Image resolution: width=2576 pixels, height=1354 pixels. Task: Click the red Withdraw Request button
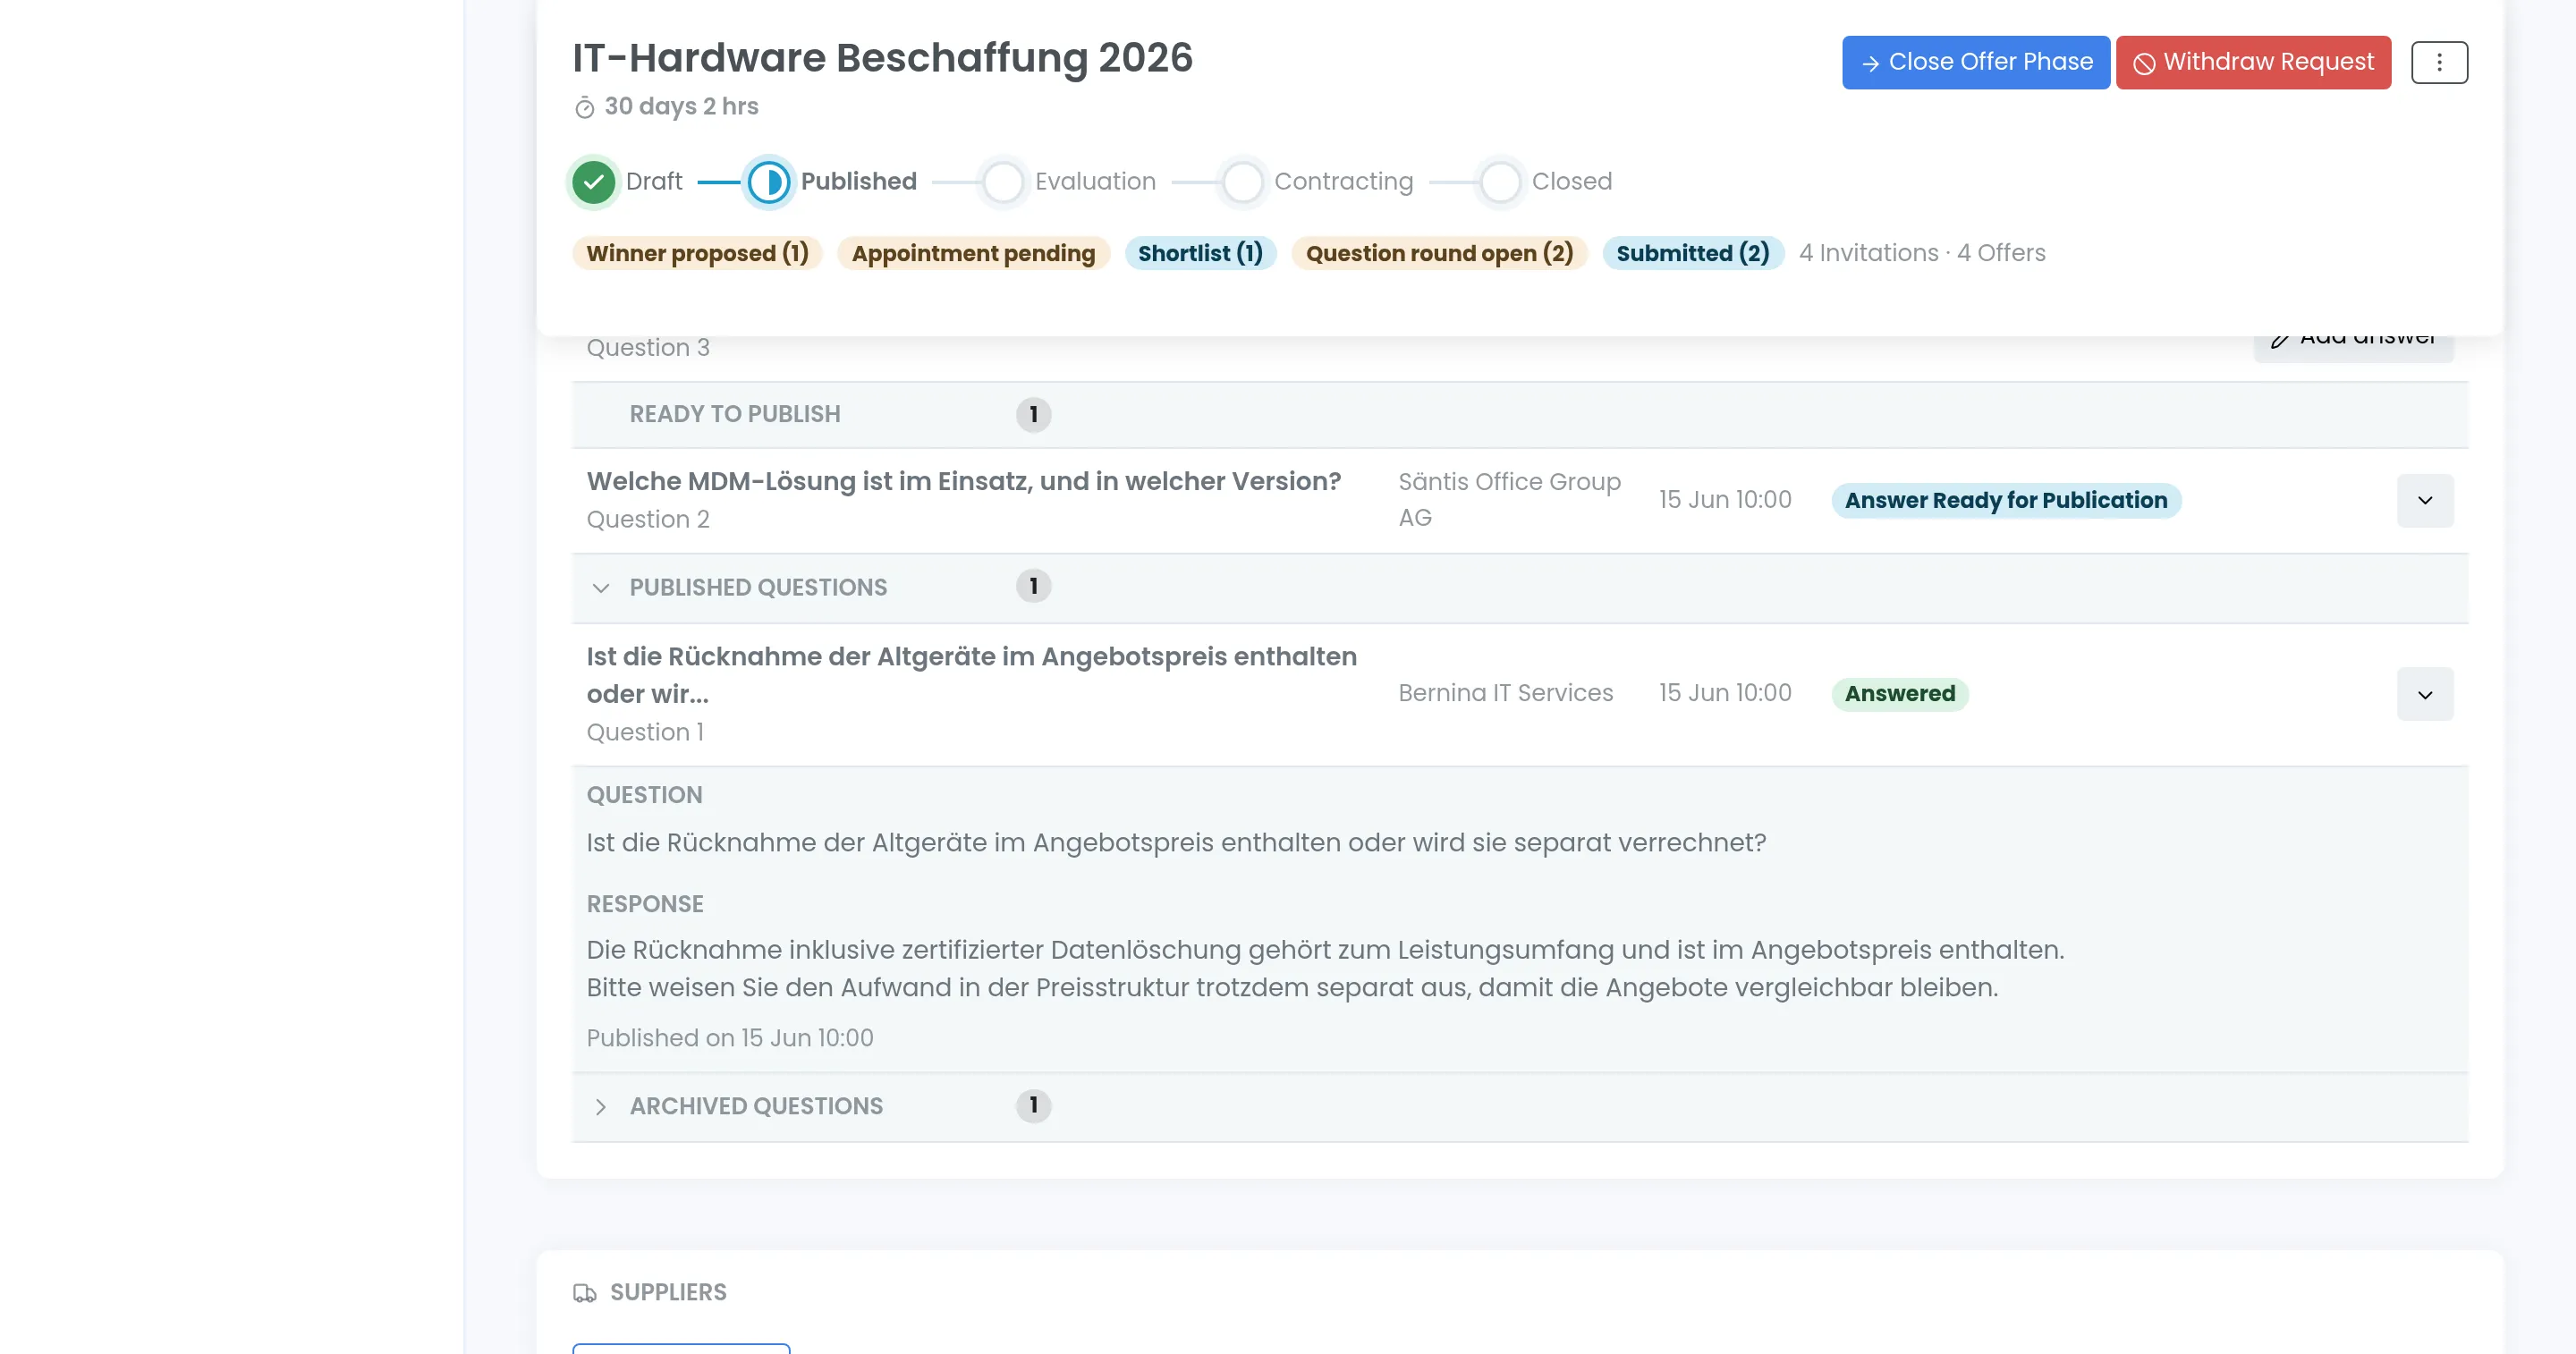2253,62
